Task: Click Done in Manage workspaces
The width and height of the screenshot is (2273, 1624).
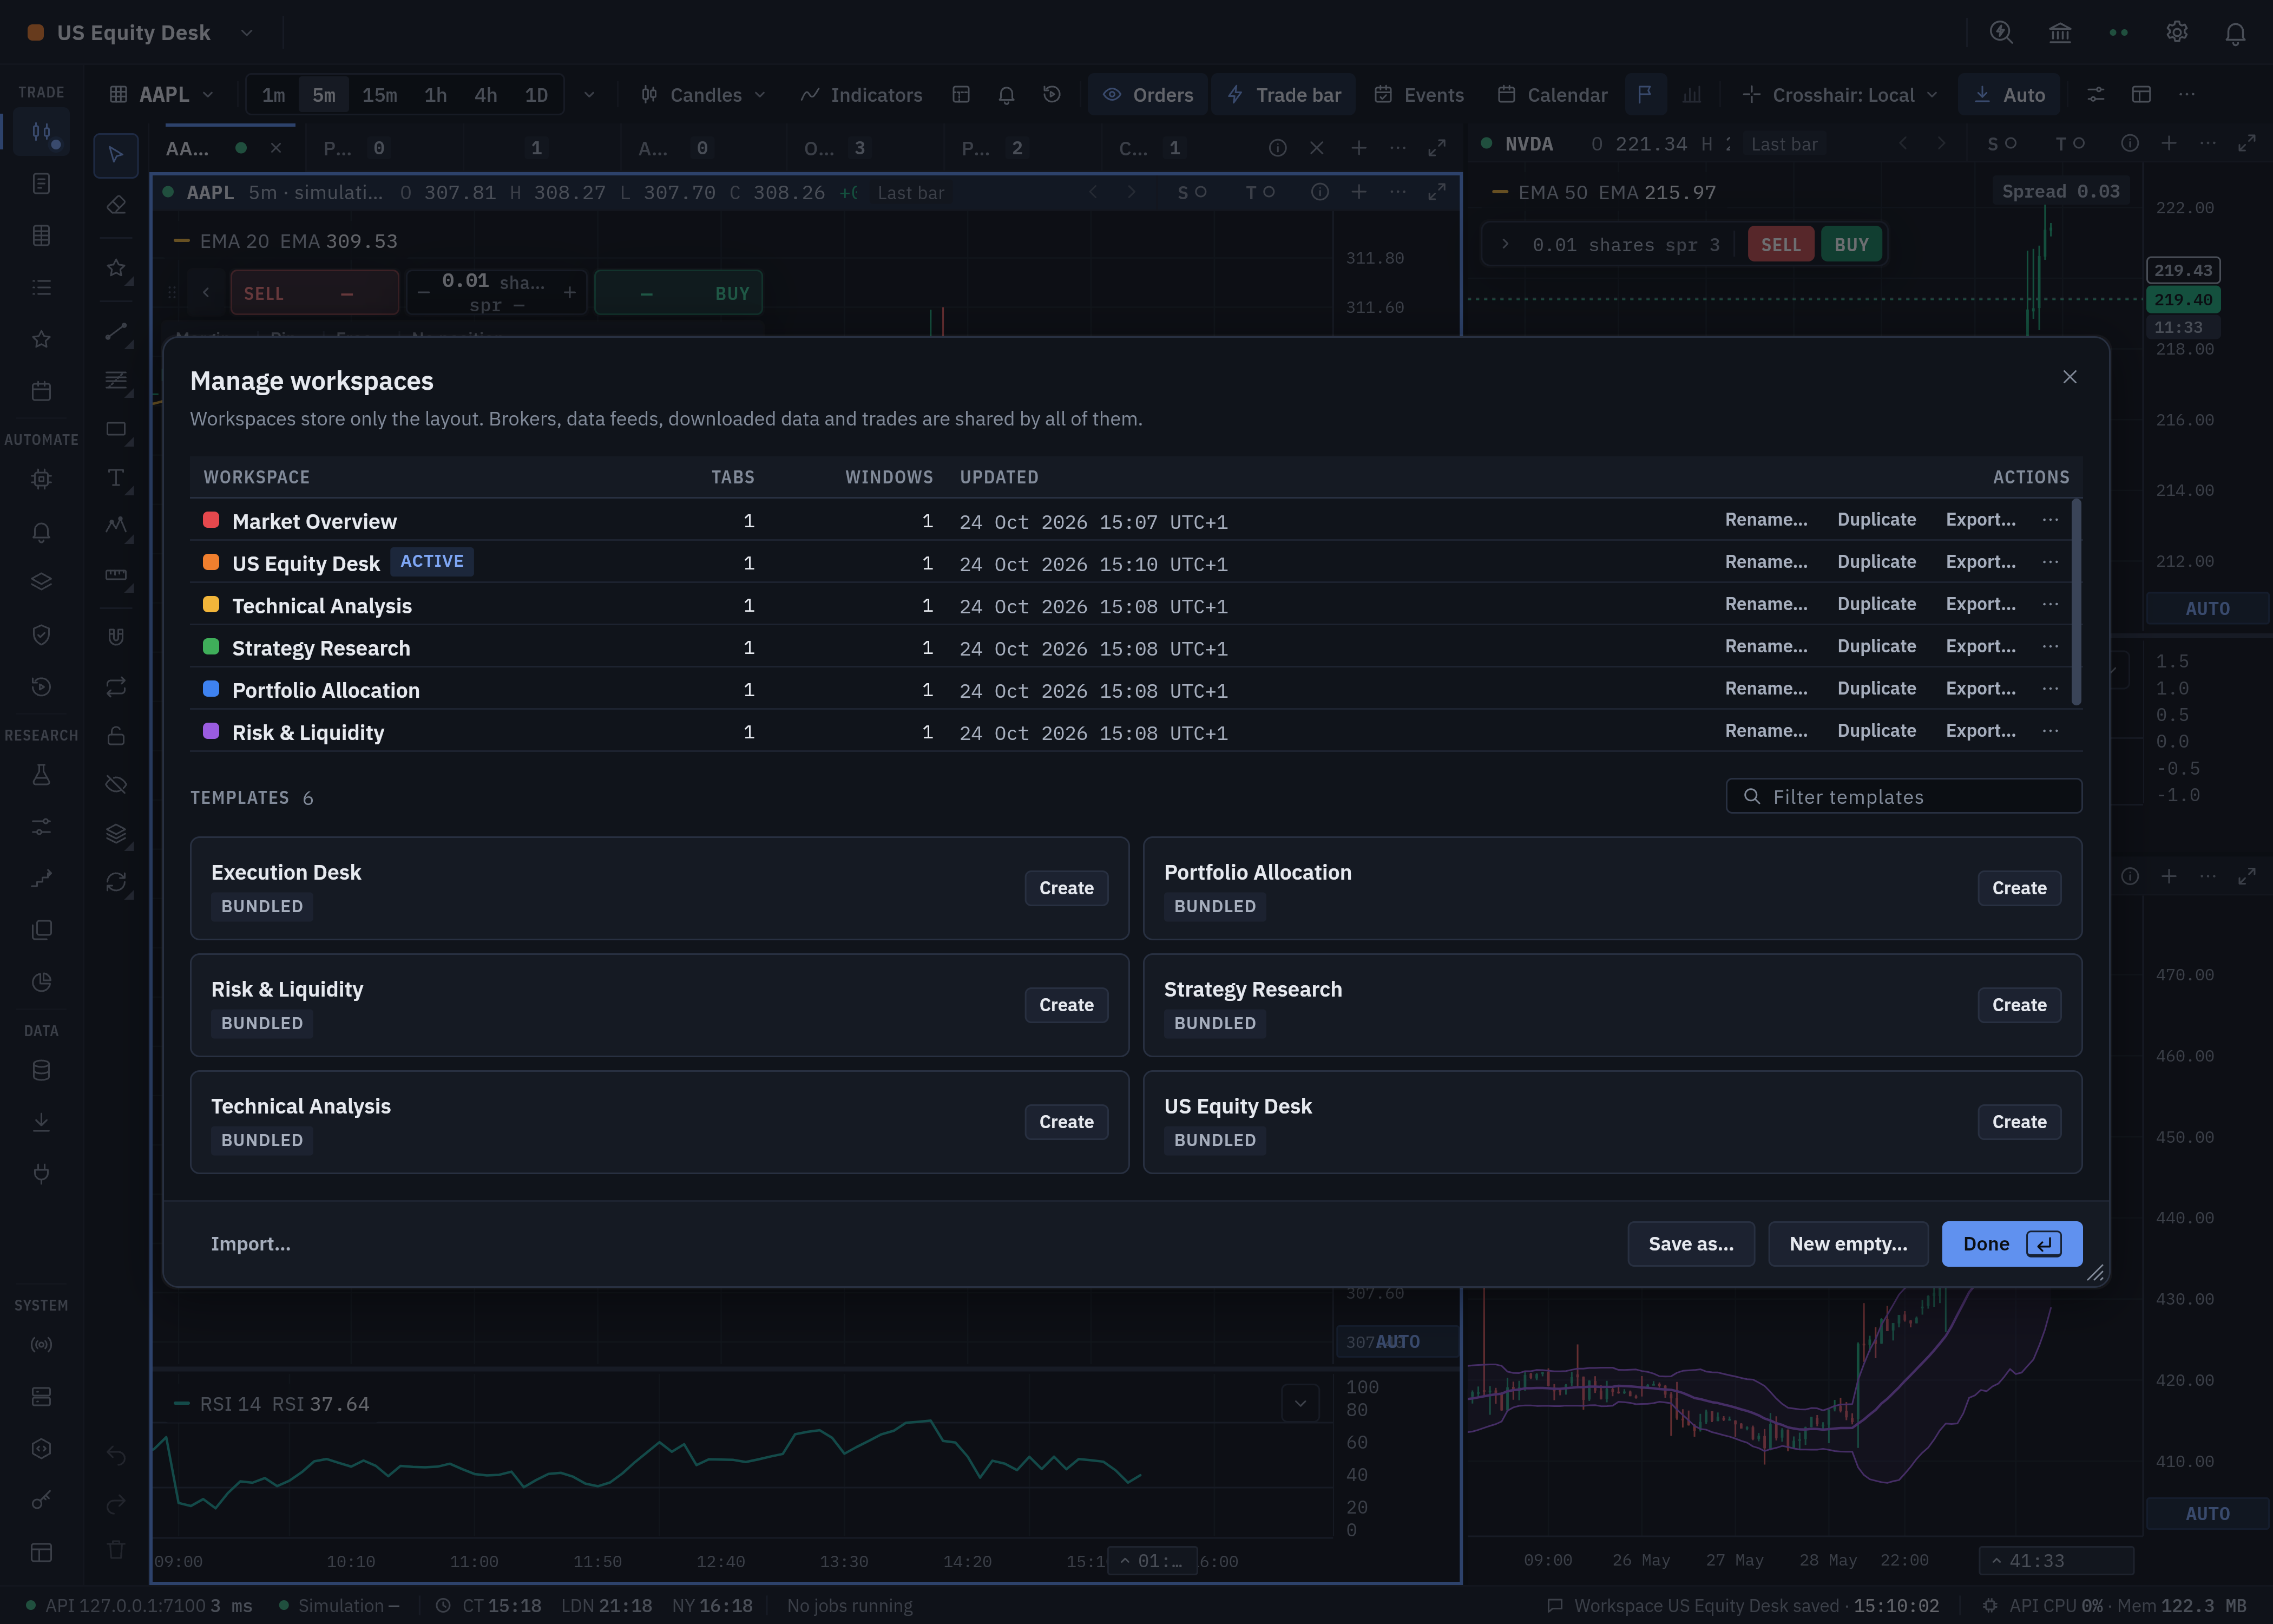Action: [2011, 1243]
